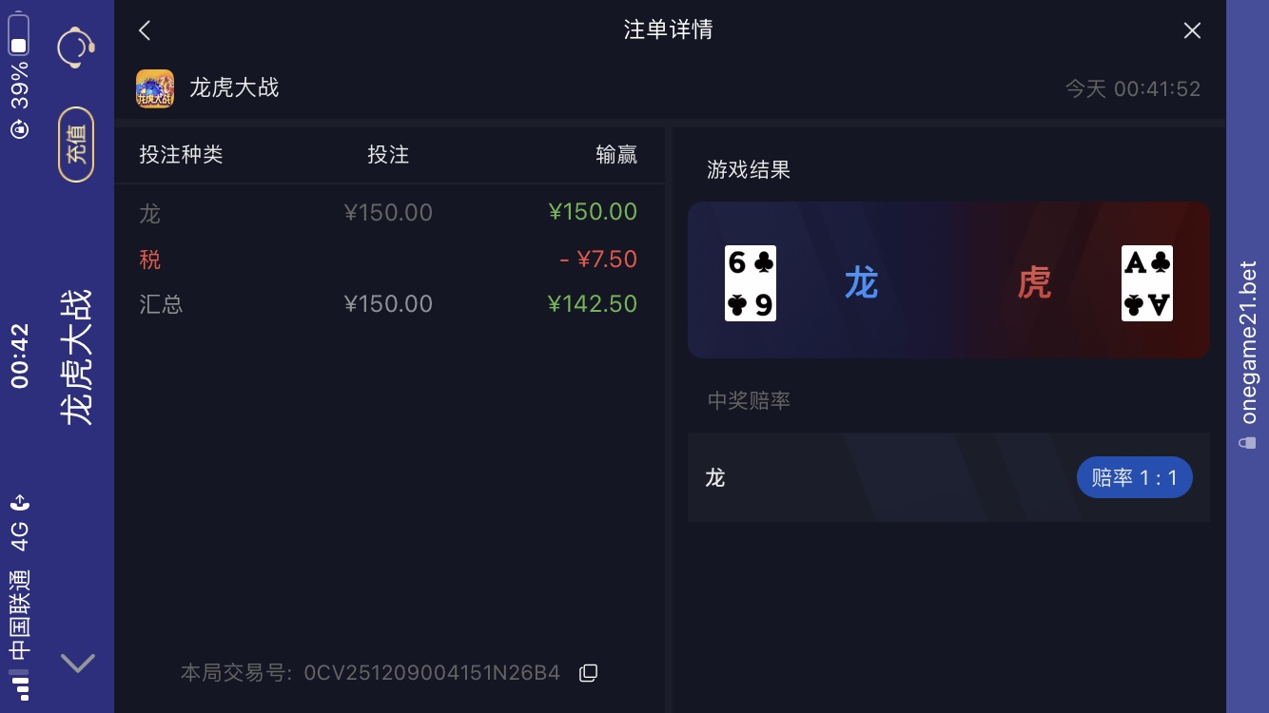The image size is (1269, 713).
Task: Click the 本局交易号 transaction number text
Action: 370,673
